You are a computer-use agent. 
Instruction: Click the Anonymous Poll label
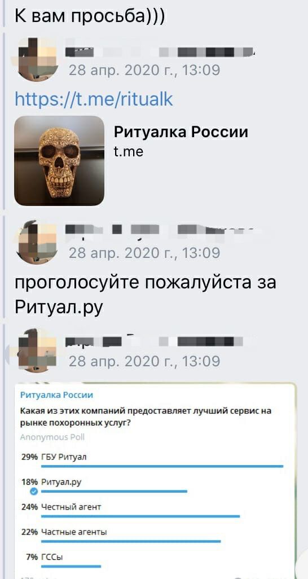52,437
